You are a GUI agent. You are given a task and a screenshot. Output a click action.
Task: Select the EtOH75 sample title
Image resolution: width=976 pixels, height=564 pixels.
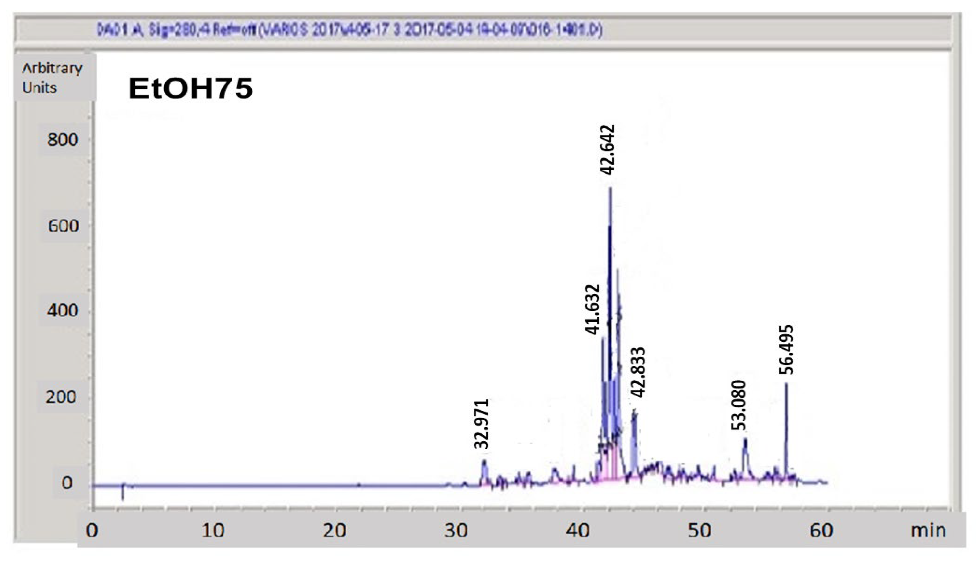point(191,89)
